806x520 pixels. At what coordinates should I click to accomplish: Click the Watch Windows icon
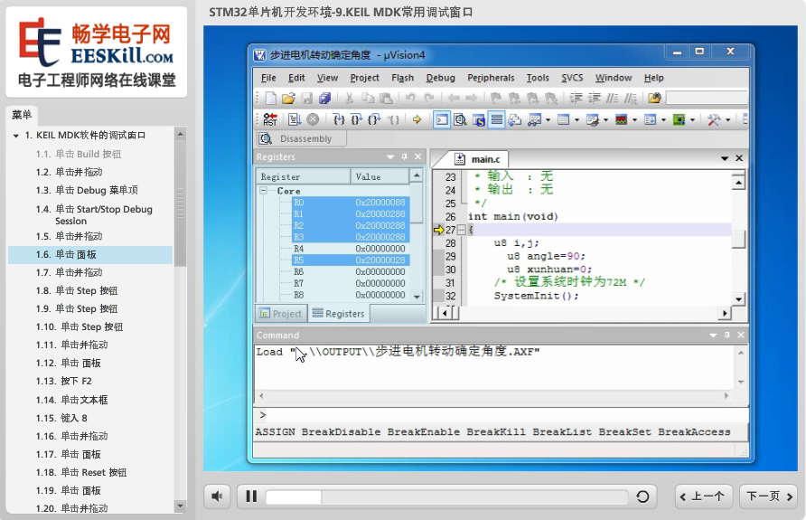tap(535, 120)
